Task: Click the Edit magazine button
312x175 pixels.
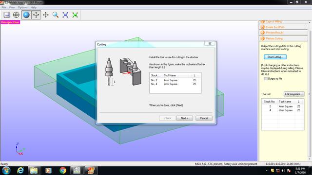Action: pos(294,94)
